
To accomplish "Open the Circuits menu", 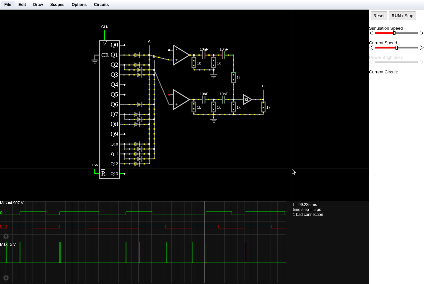I will point(101,5).
